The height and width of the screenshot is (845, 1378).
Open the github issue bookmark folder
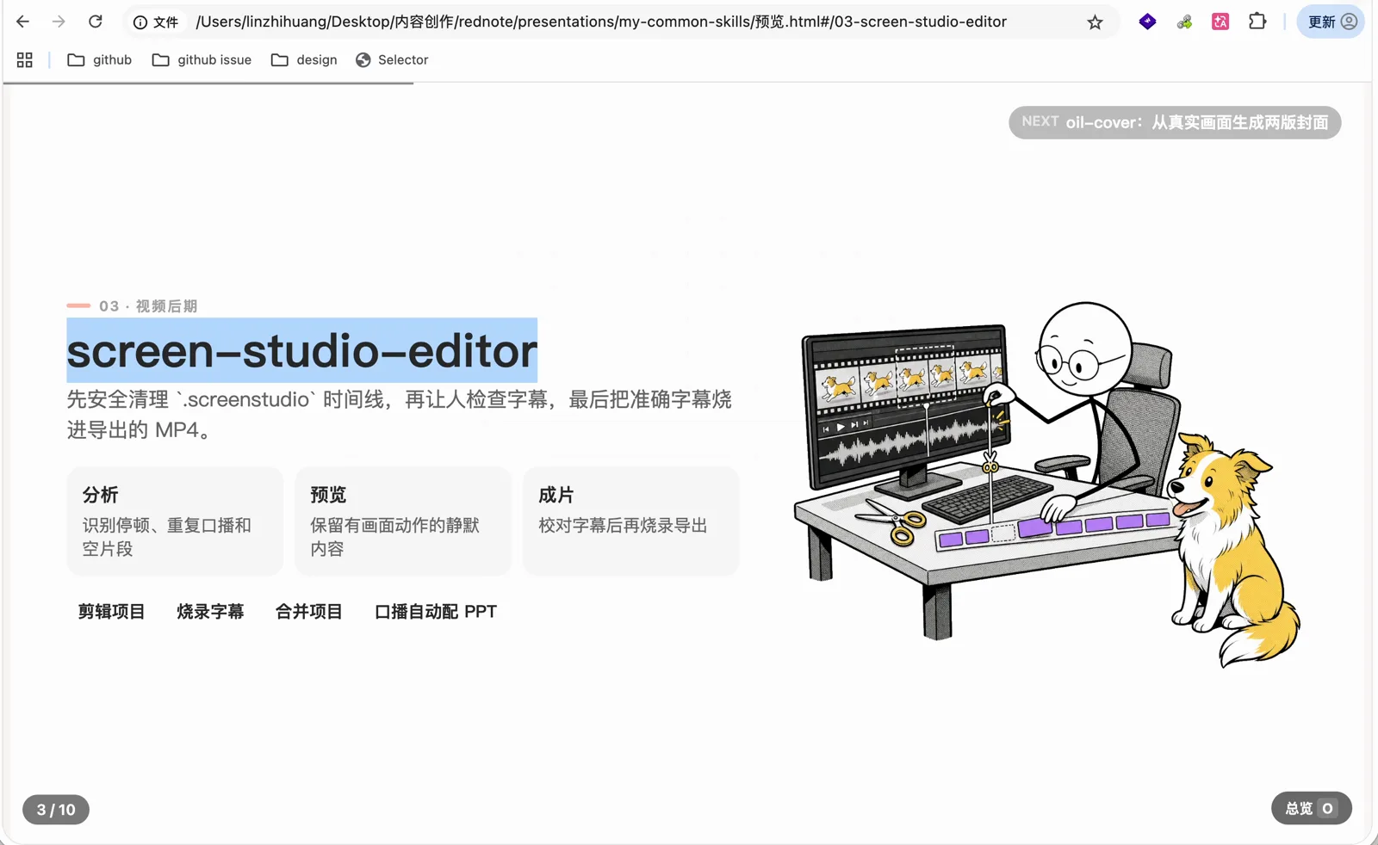[202, 59]
